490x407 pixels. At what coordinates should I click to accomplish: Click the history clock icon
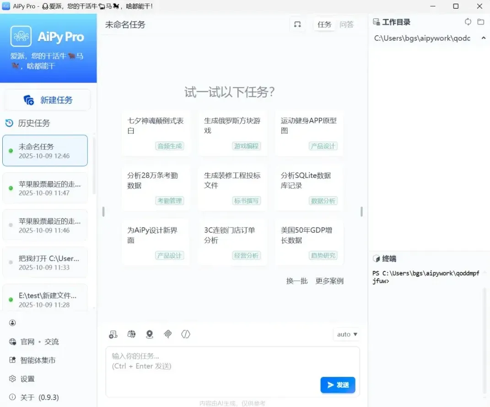click(x=9, y=123)
